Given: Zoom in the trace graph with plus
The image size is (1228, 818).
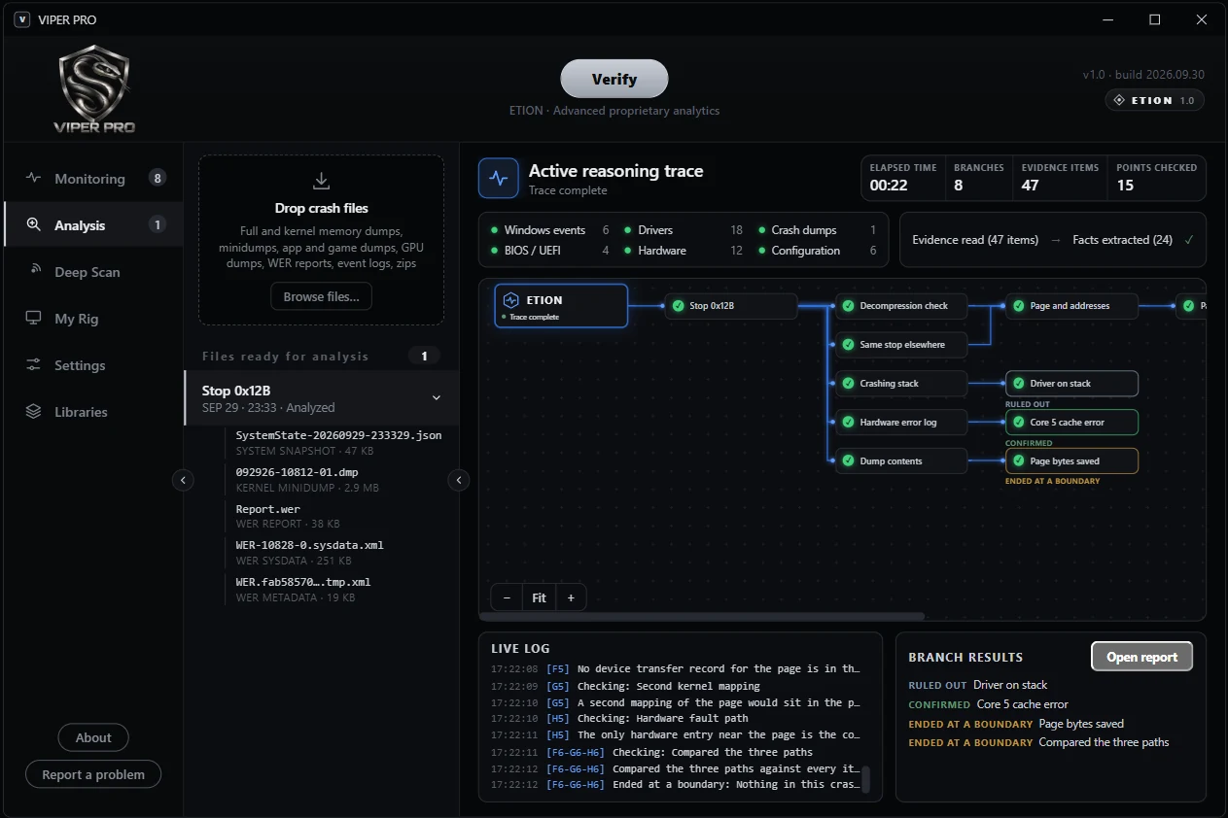Looking at the screenshot, I should point(571,597).
